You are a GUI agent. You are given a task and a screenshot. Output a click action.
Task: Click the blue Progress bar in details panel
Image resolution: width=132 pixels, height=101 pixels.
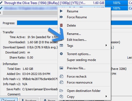point(74,23)
